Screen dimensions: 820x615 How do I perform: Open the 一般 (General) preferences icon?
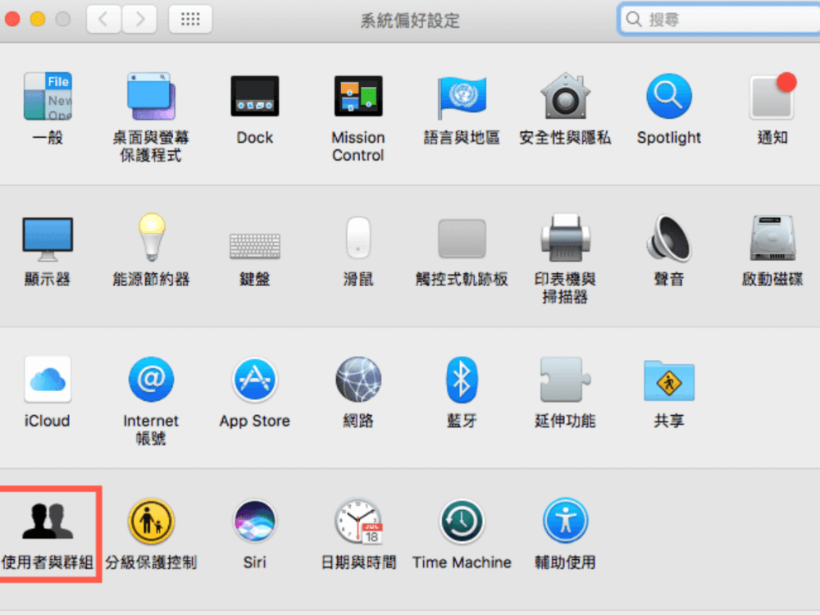pos(48,97)
